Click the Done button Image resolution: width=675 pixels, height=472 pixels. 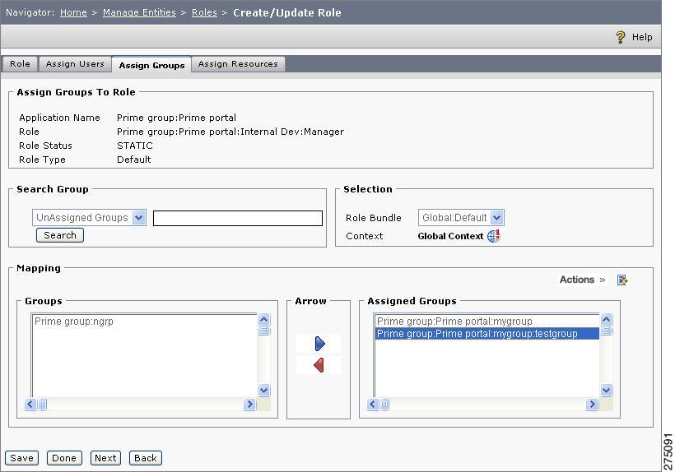(64, 458)
